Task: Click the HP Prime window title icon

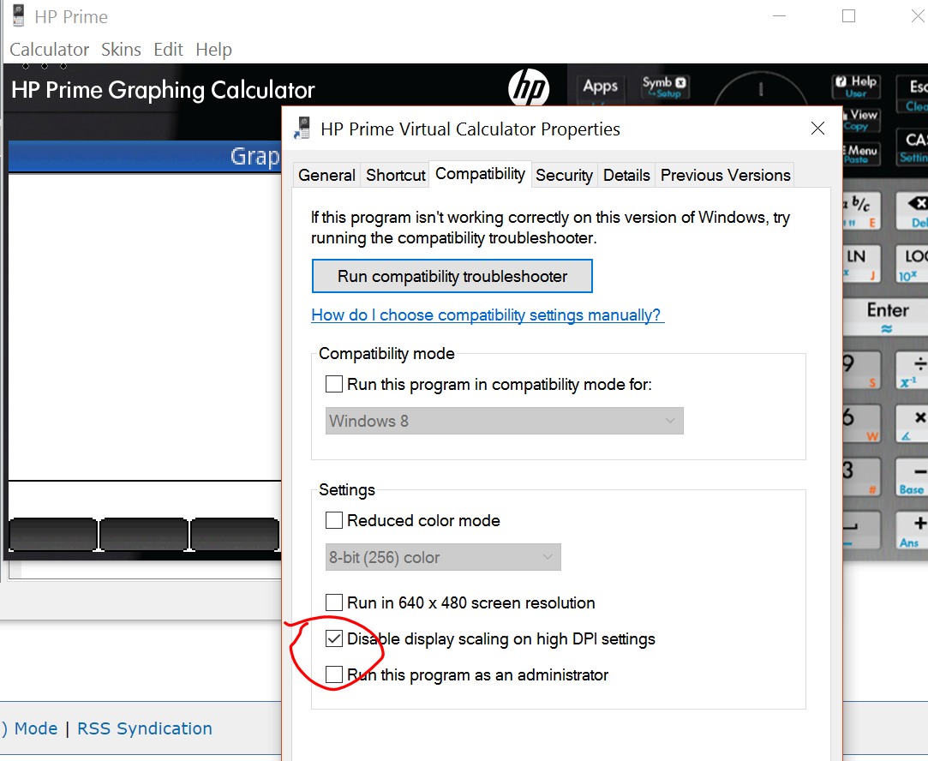Action: click(x=18, y=16)
